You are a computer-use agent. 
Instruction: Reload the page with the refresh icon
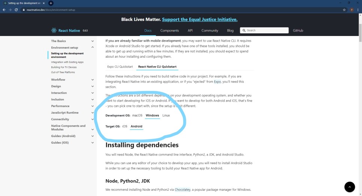pyautogui.click(x=16, y=10)
